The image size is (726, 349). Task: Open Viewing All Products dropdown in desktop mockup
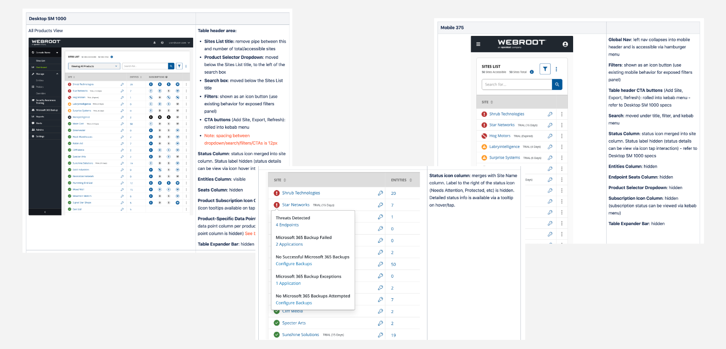(94, 66)
